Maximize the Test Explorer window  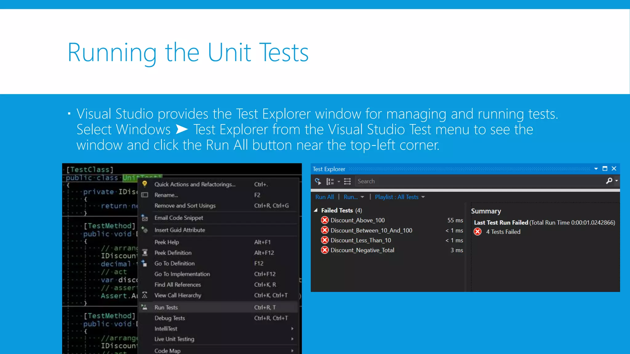click(x=605, y=168)
